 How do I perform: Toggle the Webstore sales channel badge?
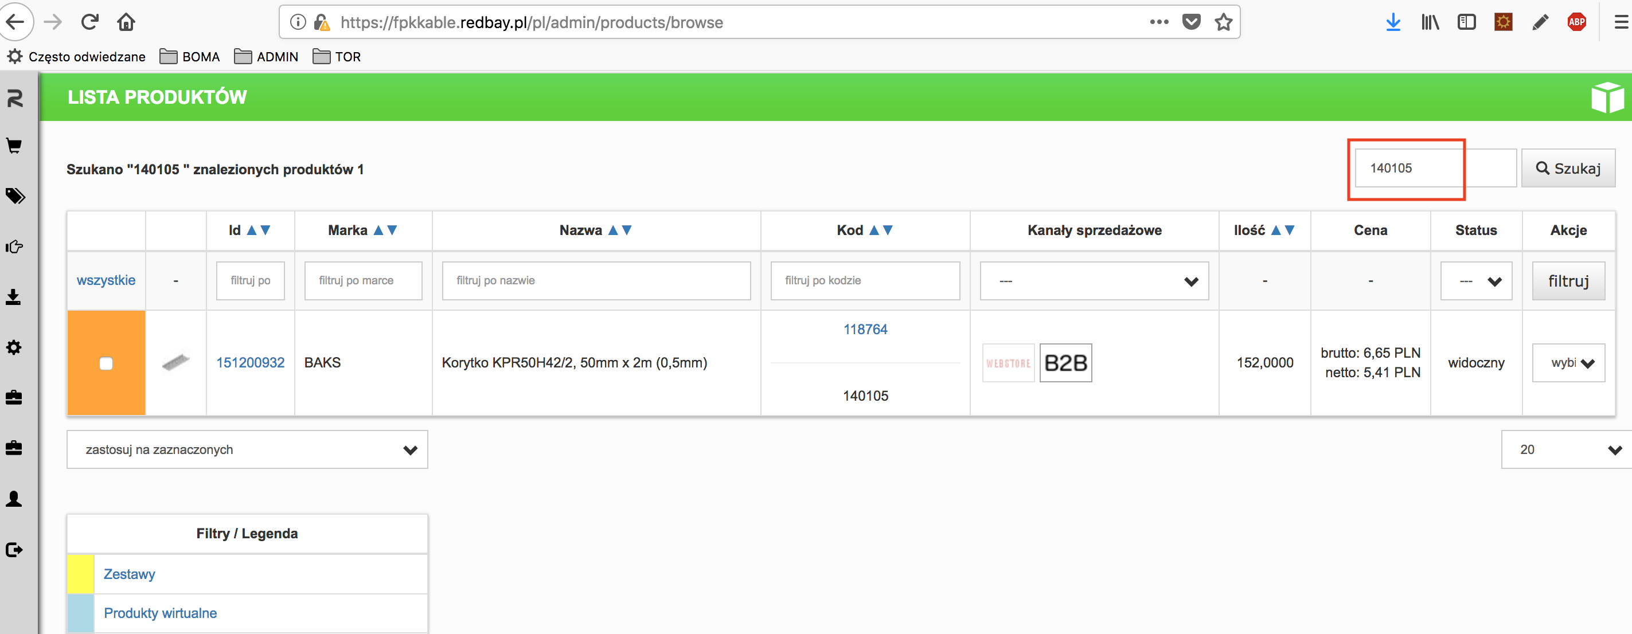coord(1008,363)
